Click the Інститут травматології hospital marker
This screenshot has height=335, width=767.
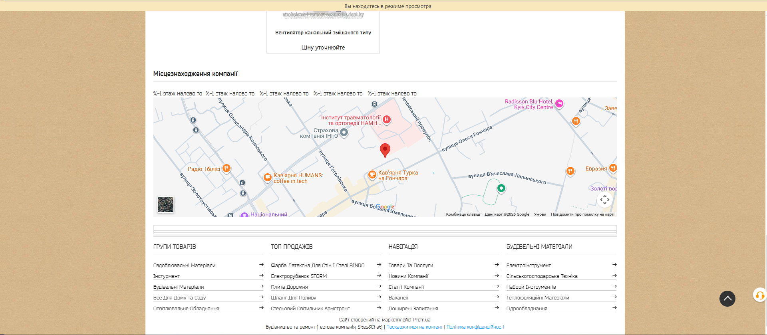pos(386,119)
